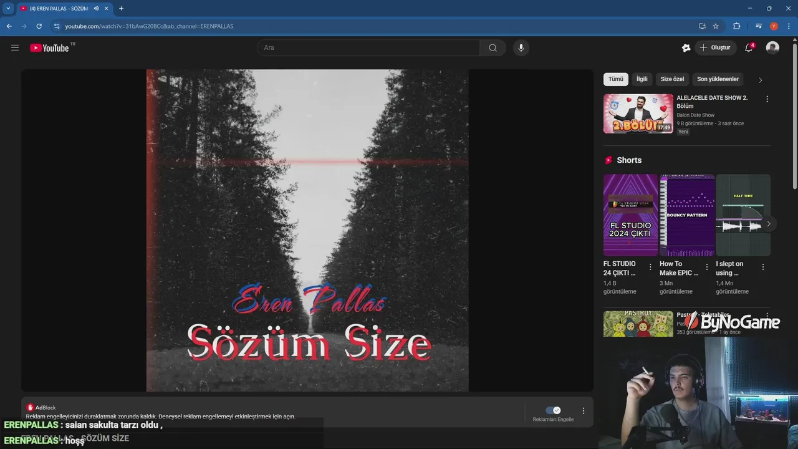Click the search magnifier button

(493, 47)
